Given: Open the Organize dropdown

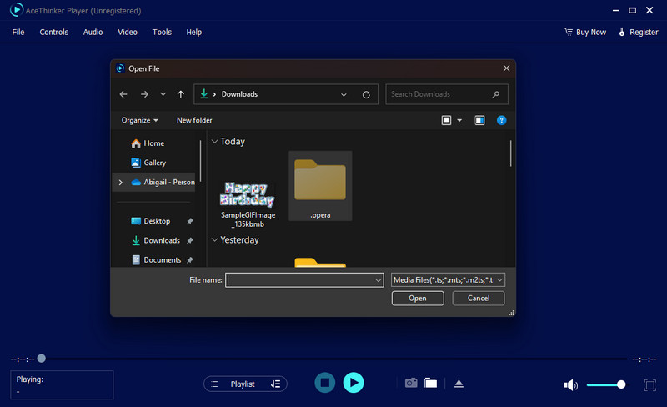Looking at the screenshot, I should point(139,120).
